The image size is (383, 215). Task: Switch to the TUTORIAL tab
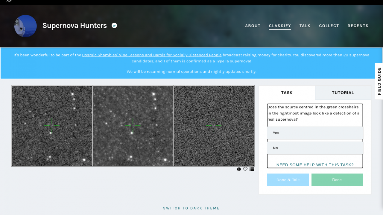343,93
